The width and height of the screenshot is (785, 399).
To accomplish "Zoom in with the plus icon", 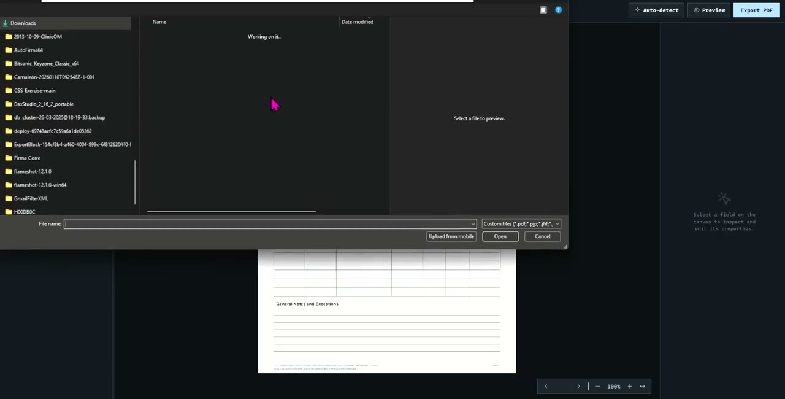I will pos(630,387).
